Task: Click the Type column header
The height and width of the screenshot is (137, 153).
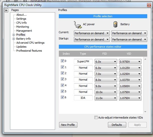Action: coord(83,54)
